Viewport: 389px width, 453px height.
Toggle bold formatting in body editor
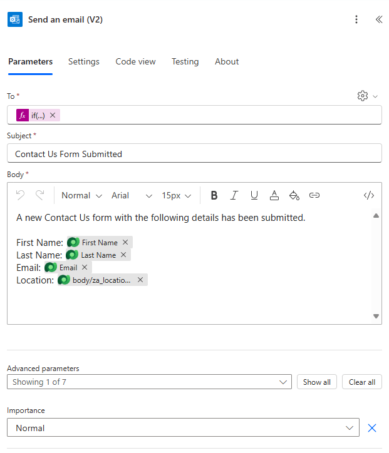(214, 195)
